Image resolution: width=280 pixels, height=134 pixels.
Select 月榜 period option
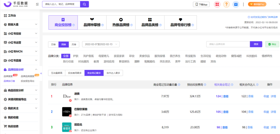point(74,44)
